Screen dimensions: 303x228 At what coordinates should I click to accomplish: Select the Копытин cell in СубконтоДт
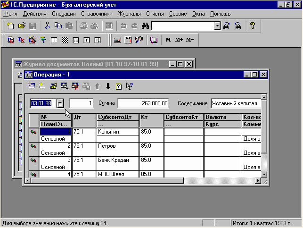117,132
